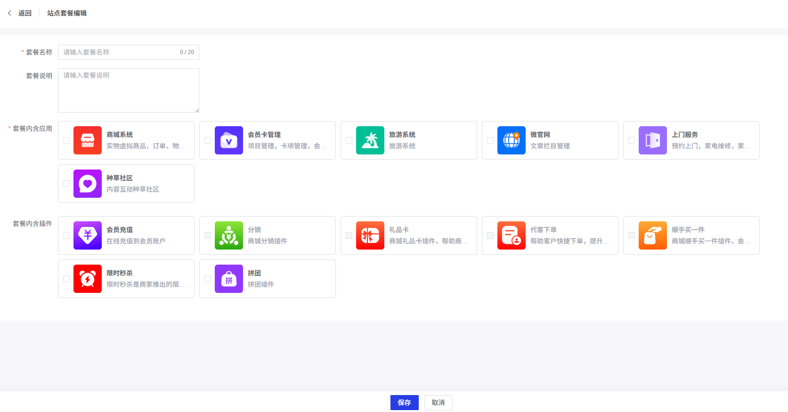Click the 礼品卡 plugin title text
Image resolution: width=788 pixels, height=412 pixels.
click(x=398, y=230)
